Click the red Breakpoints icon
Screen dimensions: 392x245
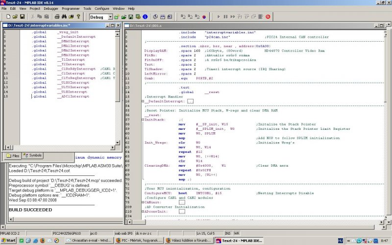[268, 17]
